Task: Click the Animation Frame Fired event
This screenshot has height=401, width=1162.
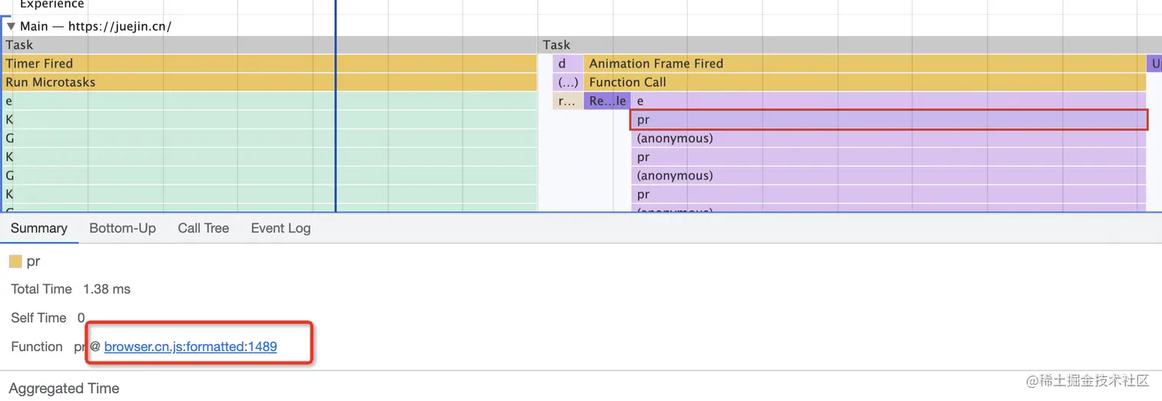Action: pyautogui.click(x=861, y=64)
